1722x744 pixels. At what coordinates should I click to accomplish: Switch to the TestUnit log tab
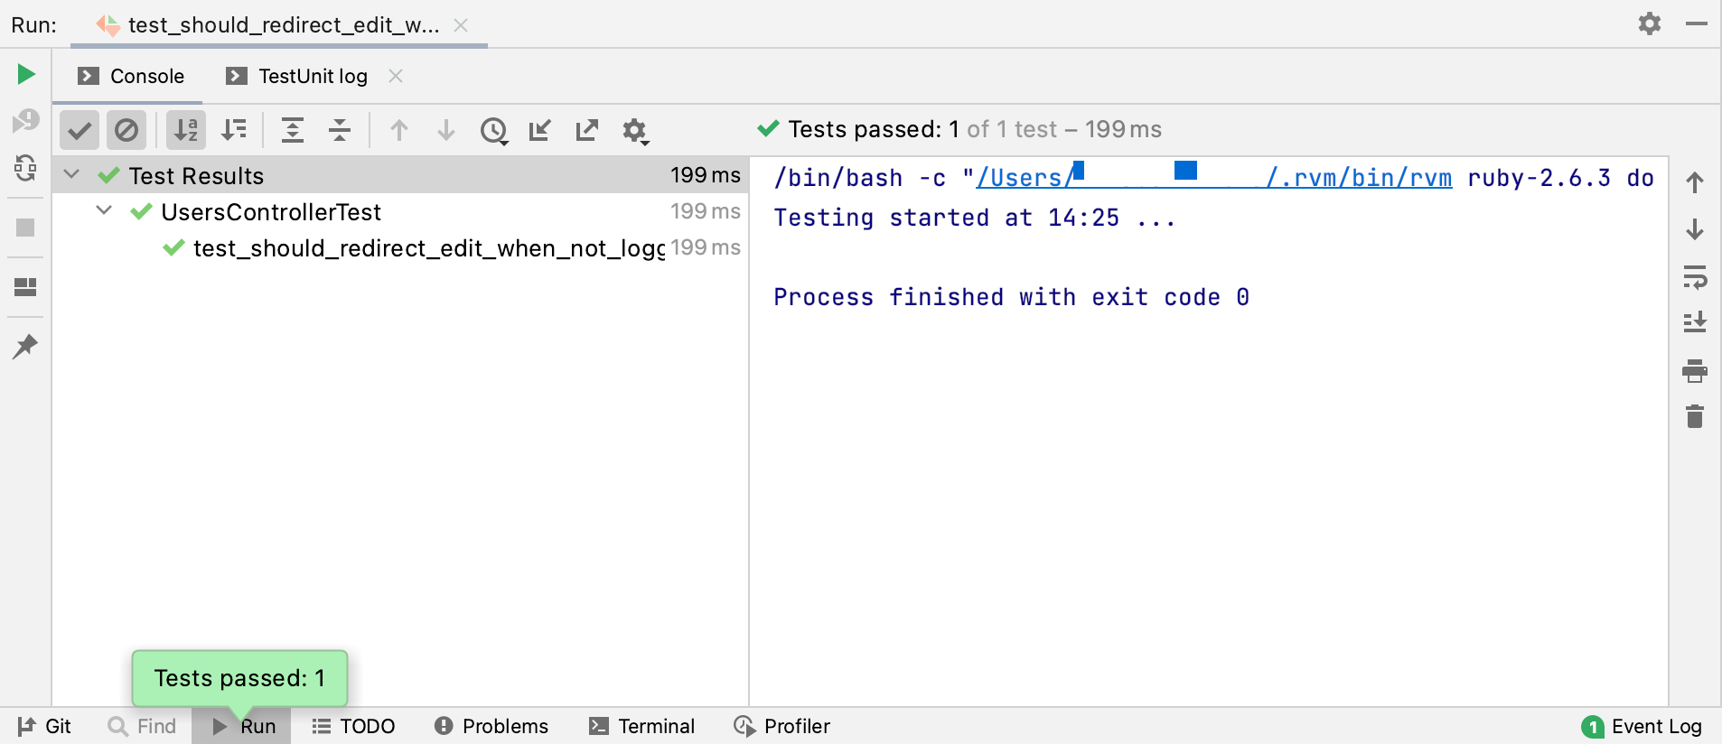(x=313, y=77)
